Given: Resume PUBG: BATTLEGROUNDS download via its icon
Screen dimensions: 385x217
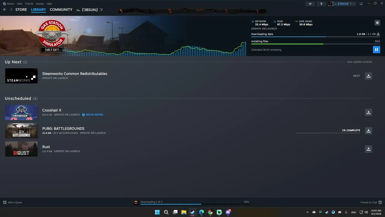Looking at the screenshot, I should (x=368, y=131).
